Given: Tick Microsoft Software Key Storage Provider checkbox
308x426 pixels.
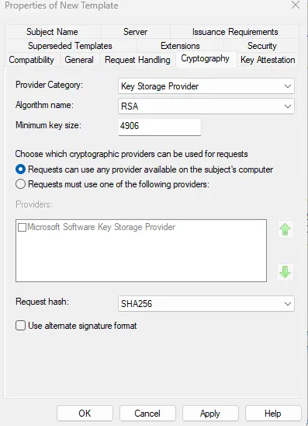Looking at the screenshot, I should [22, 227].
